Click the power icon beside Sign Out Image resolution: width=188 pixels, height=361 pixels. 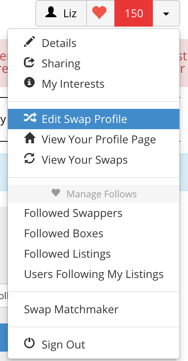29,343
